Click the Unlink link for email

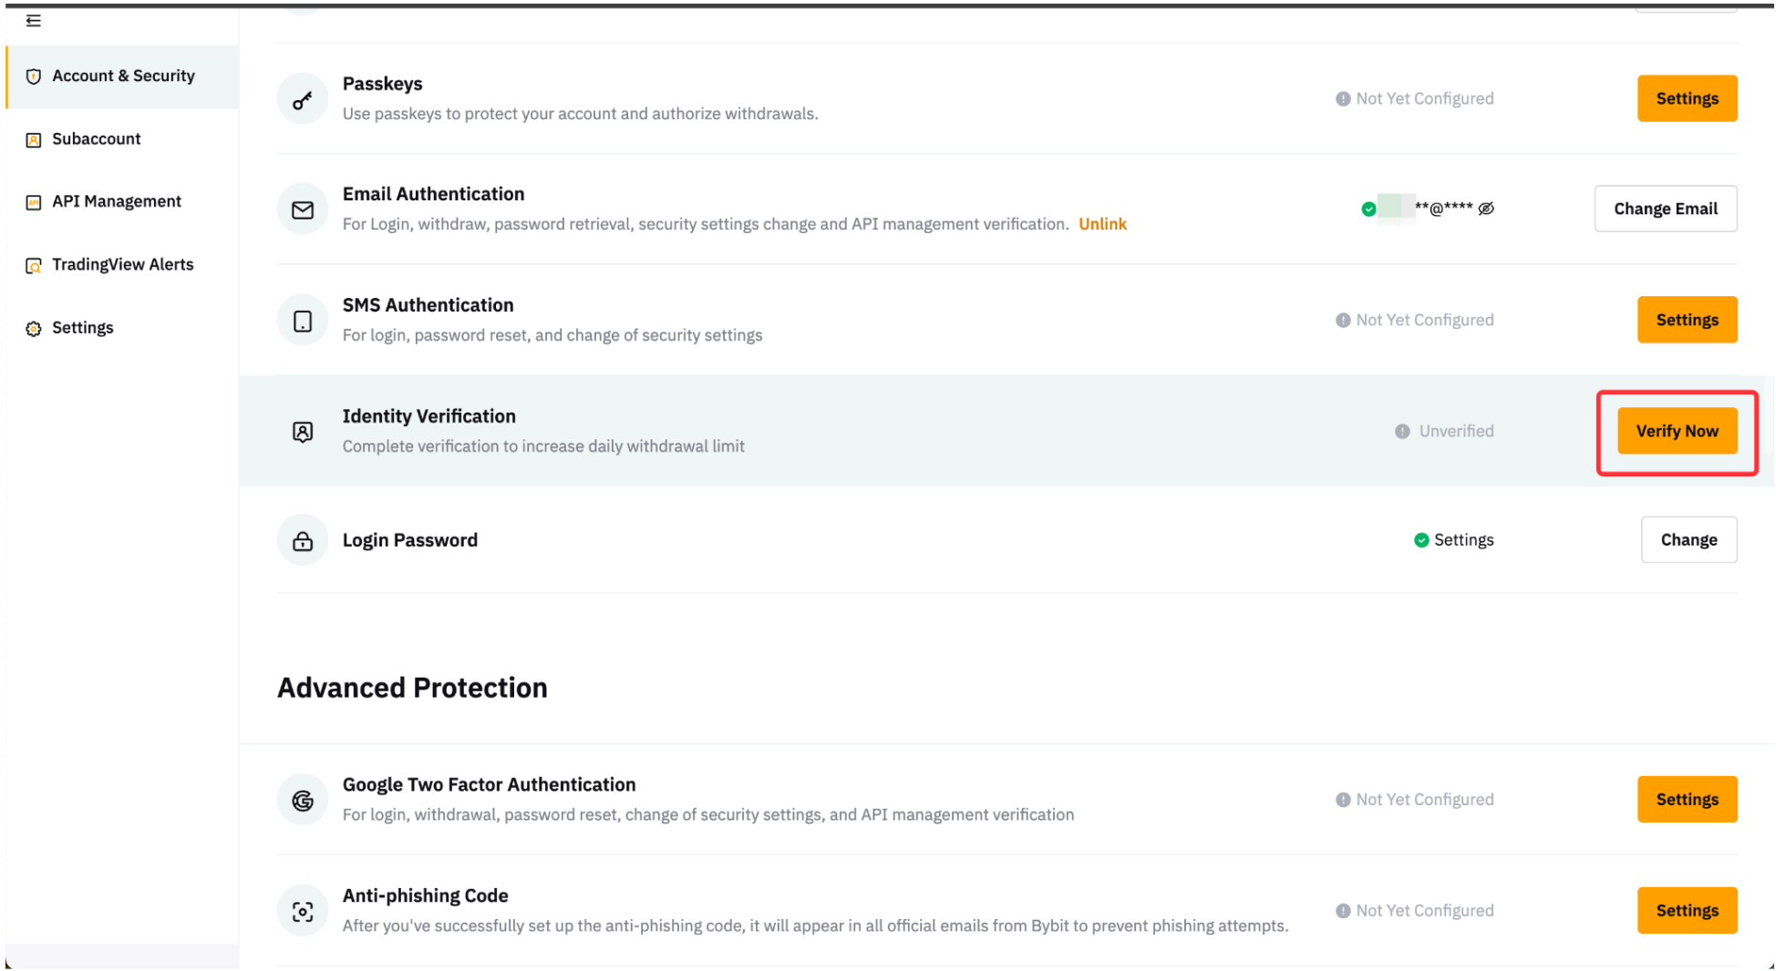[1102, 224]
